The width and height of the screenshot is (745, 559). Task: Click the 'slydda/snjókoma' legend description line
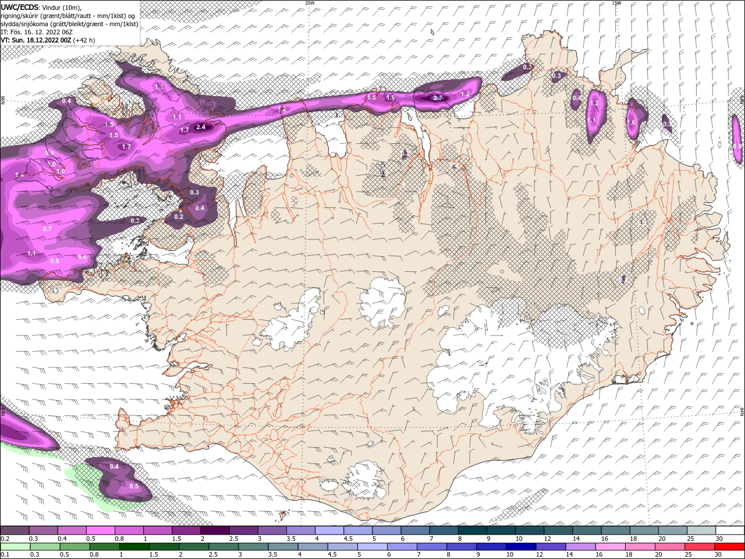tap(69, 24)
